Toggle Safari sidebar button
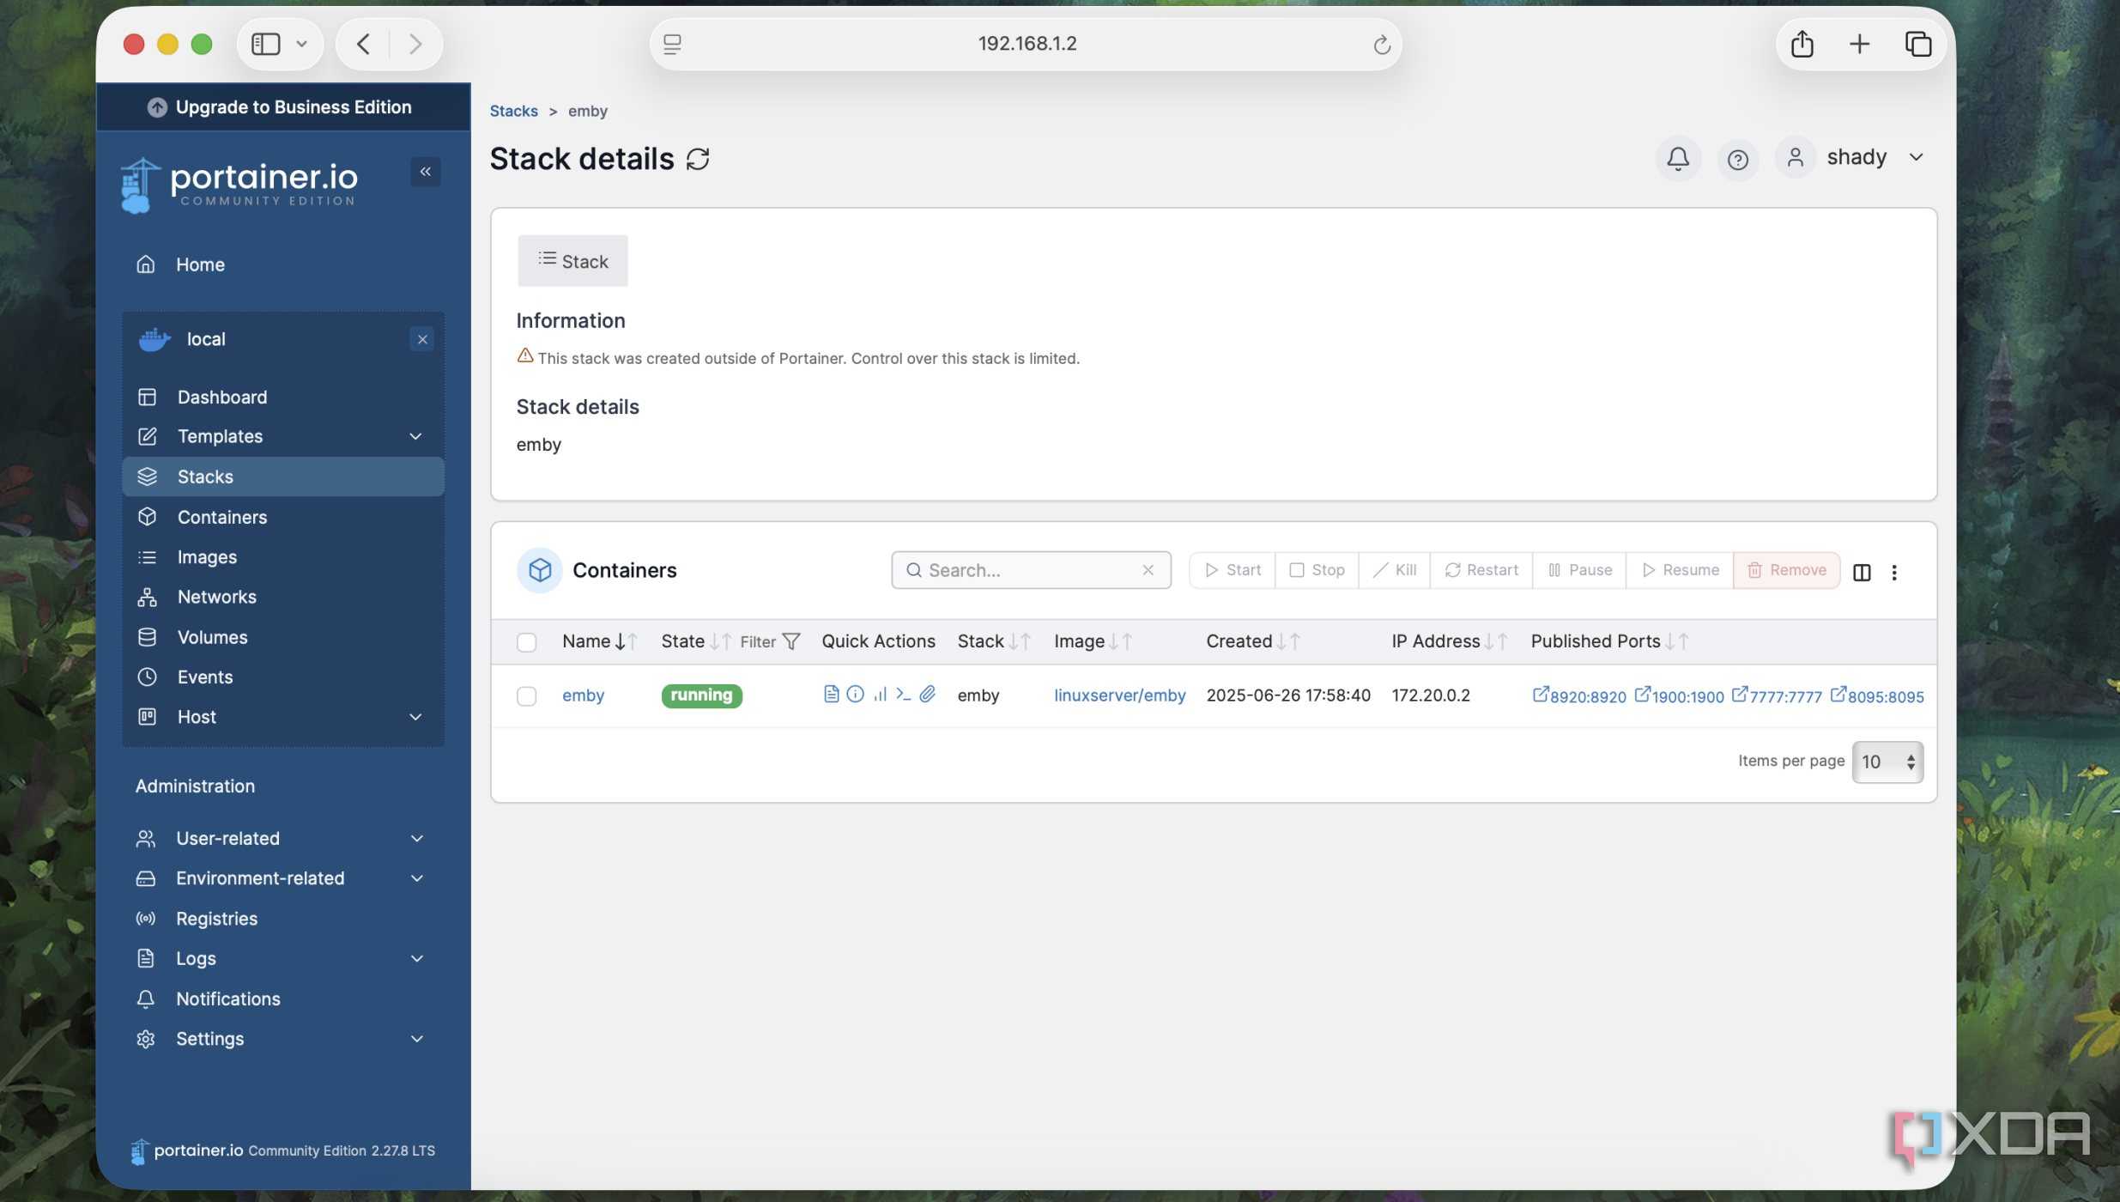 point(265,43)
